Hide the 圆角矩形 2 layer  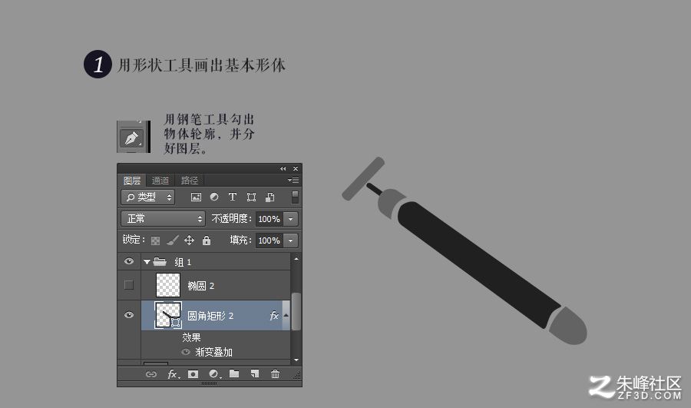[129, 315]
